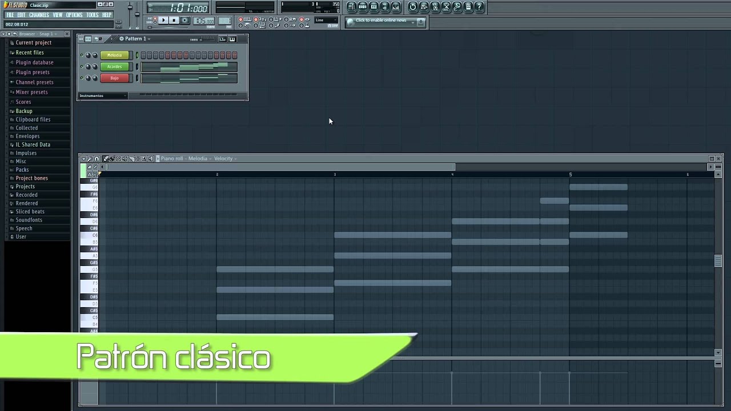Expand the Packs folder in browser
The width and height of the screenshot is (731, 411).
pos(22,170)
